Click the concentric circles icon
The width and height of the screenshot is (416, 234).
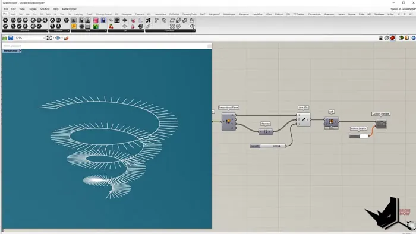[178, 26]
